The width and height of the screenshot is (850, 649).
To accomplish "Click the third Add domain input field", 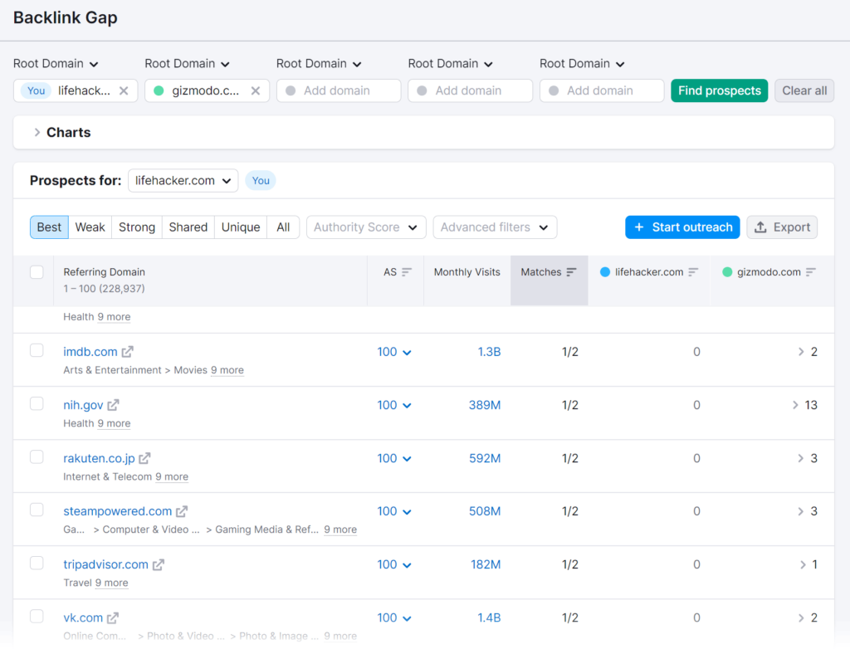I will [x=339, y=90].
